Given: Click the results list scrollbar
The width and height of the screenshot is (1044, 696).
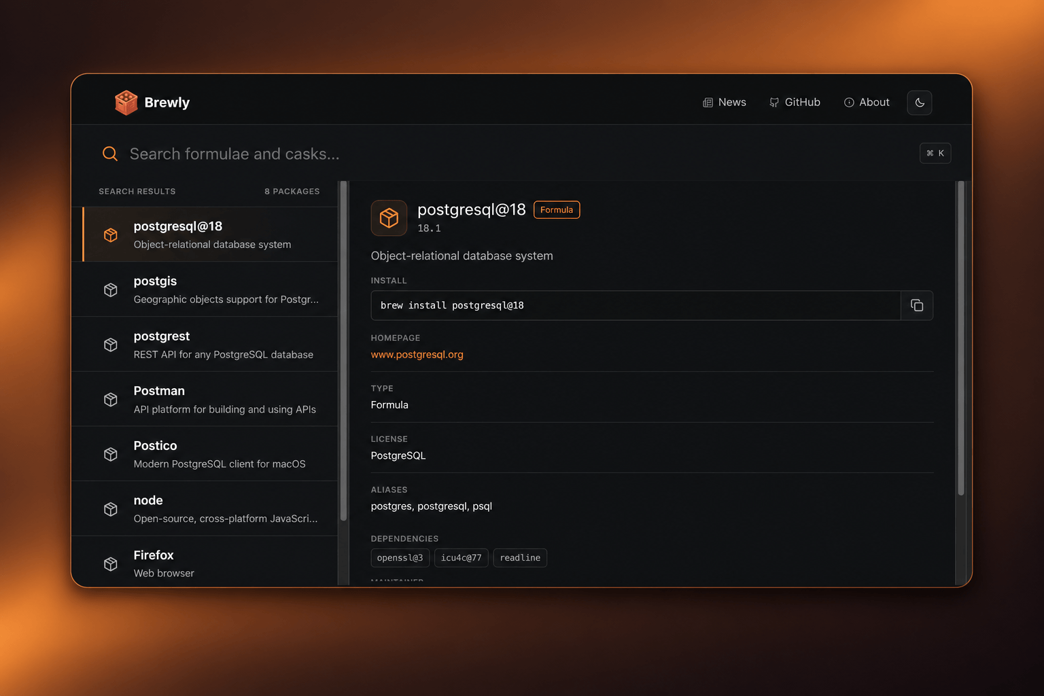Looking at the screenshot, I should [x=343, y=351].
